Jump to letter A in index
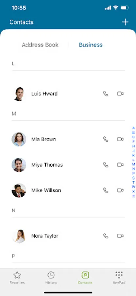This screenshot has width=136, height=296. [134, 128]
